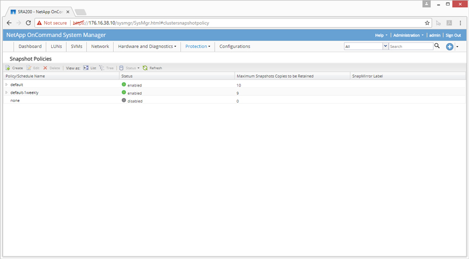
Task: Click the browser back arrow
Action: coord(9,23)
